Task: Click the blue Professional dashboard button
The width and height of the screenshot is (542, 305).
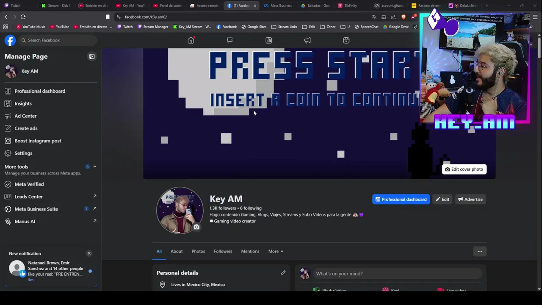Action: click(x=401, y=199)
